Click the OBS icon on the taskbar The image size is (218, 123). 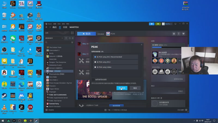click(x=20, y=121)
